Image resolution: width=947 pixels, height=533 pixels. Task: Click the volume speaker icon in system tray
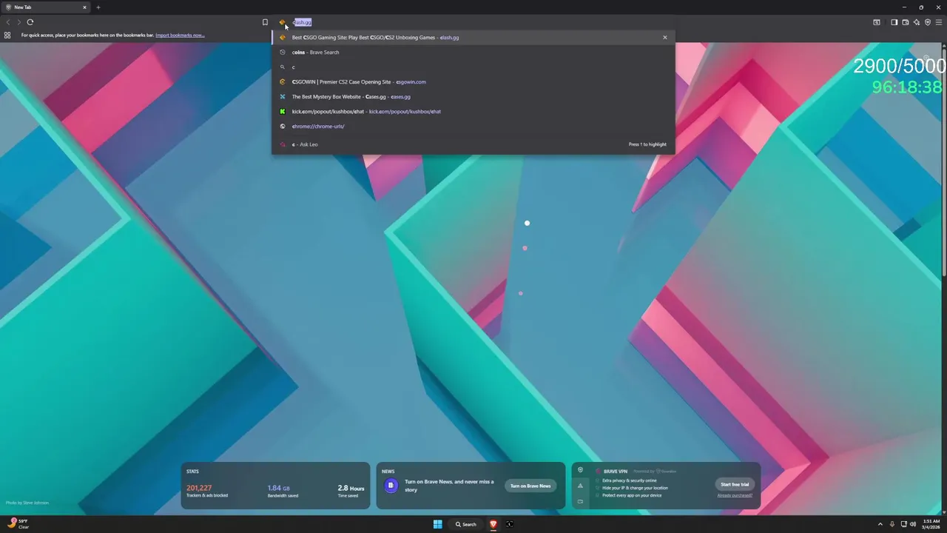coord(912,524)
